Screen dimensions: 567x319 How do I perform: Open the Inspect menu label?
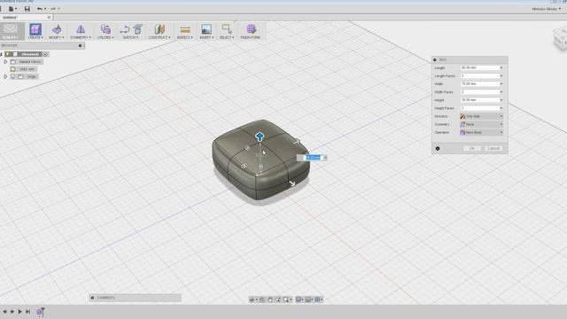coord(184,37)
